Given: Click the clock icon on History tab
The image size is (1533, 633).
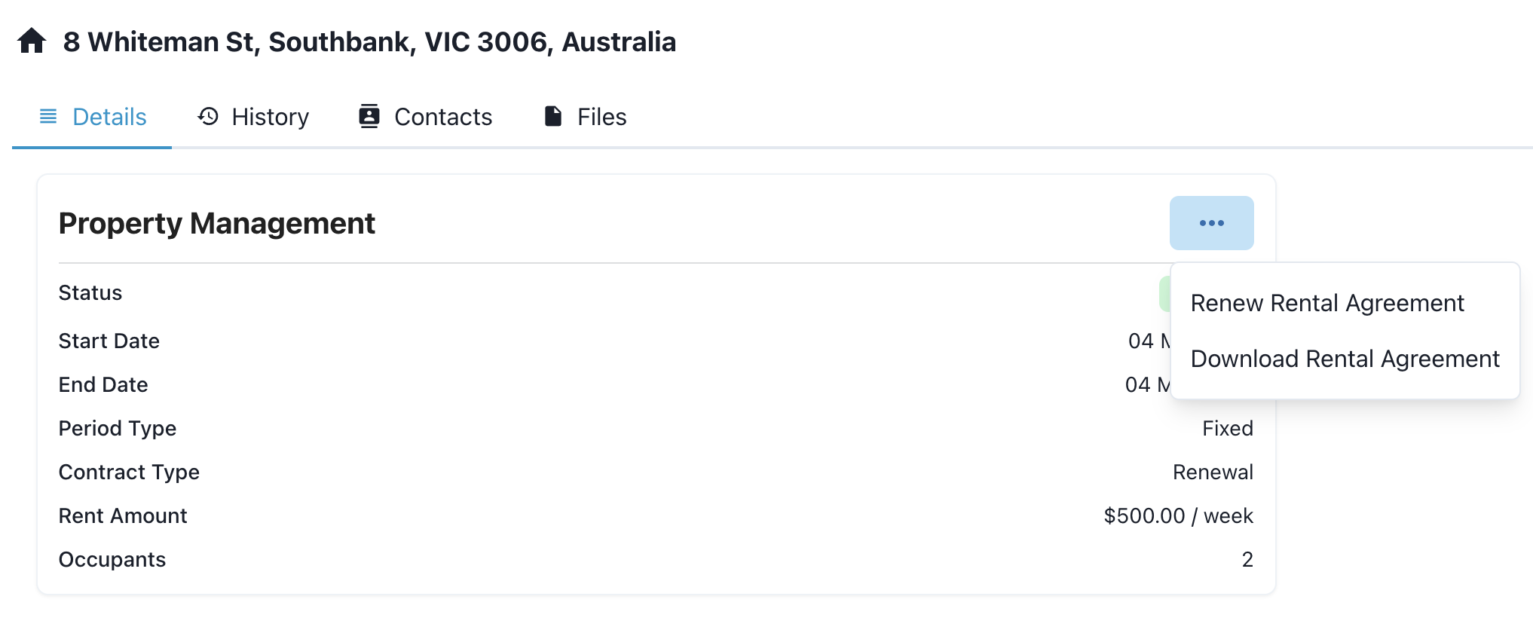Looking at the screenshot, I should [208, 116].
